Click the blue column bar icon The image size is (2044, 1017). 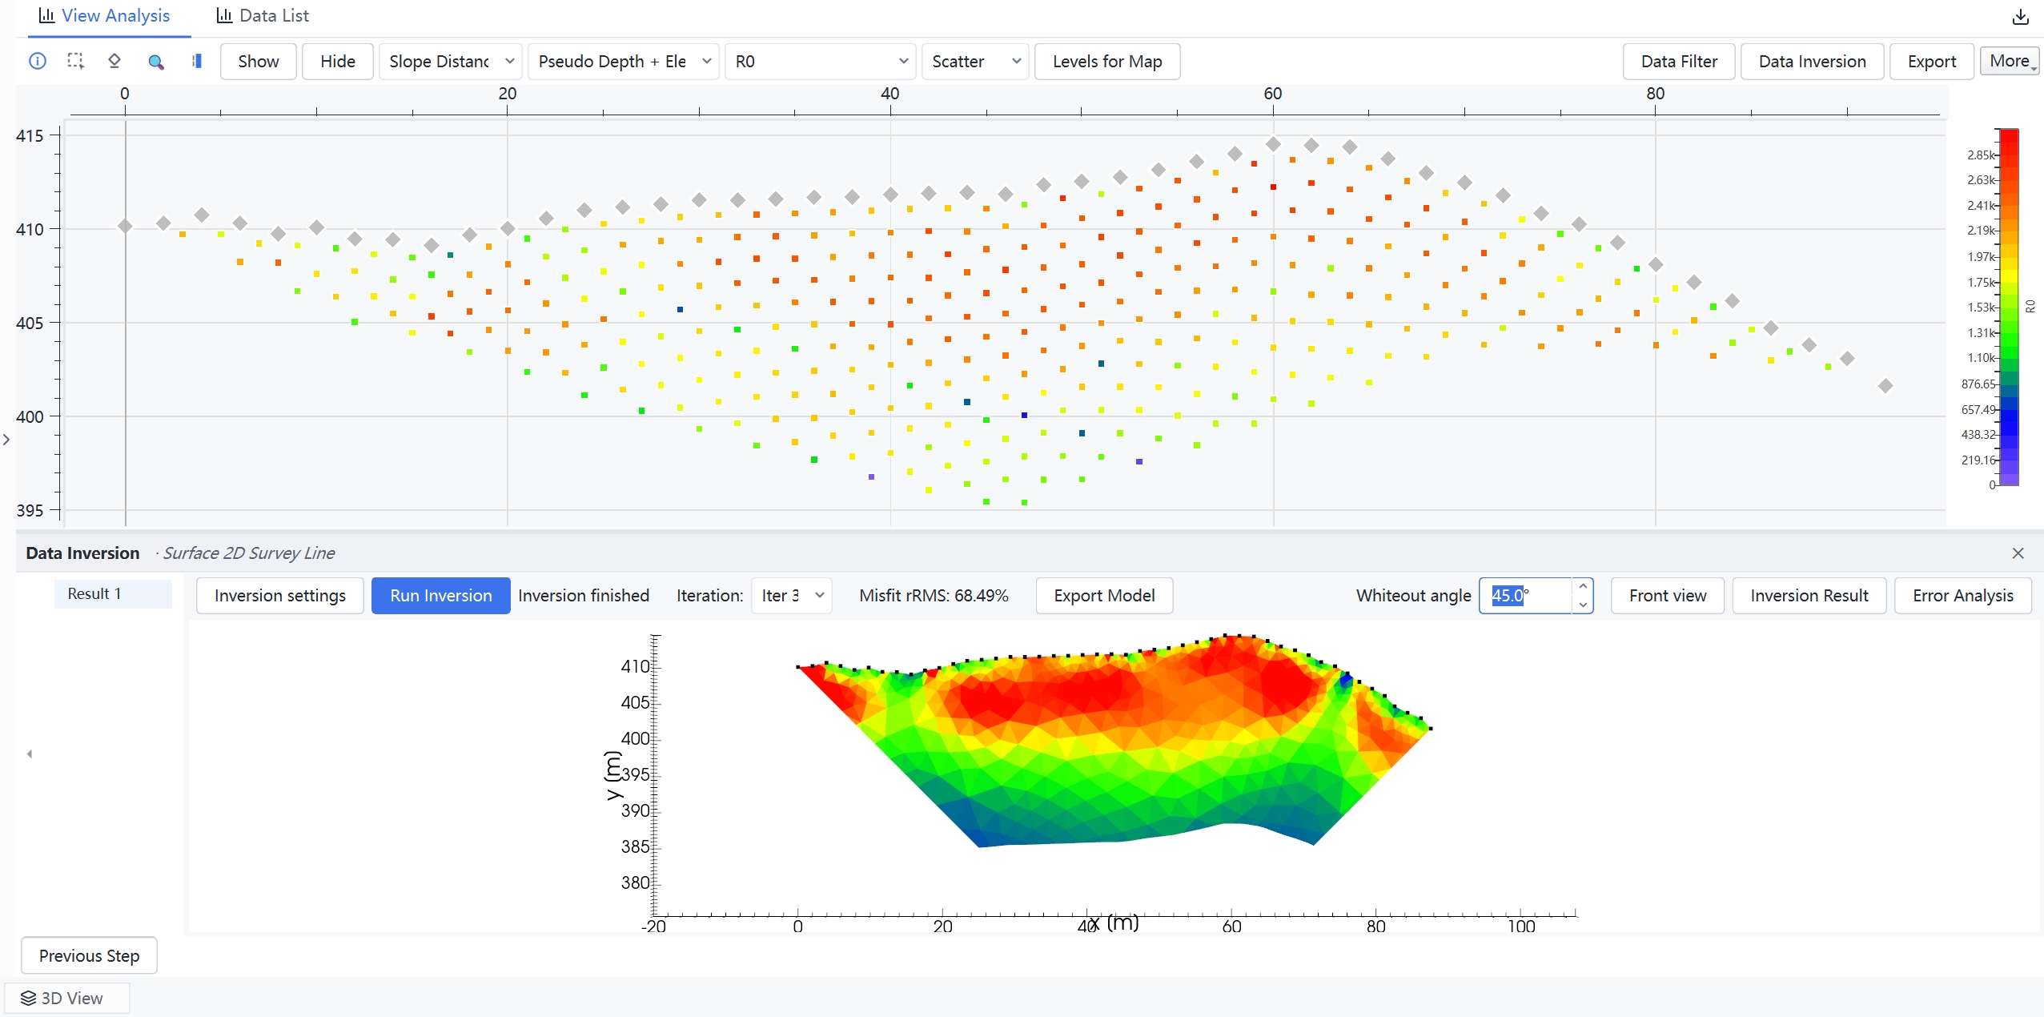tap(197, 61)
